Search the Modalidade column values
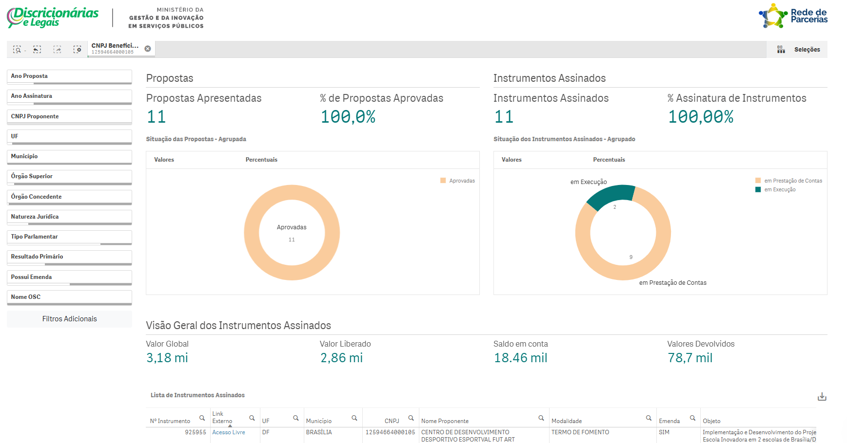This screenshot has height=443, width=847. 649,418
